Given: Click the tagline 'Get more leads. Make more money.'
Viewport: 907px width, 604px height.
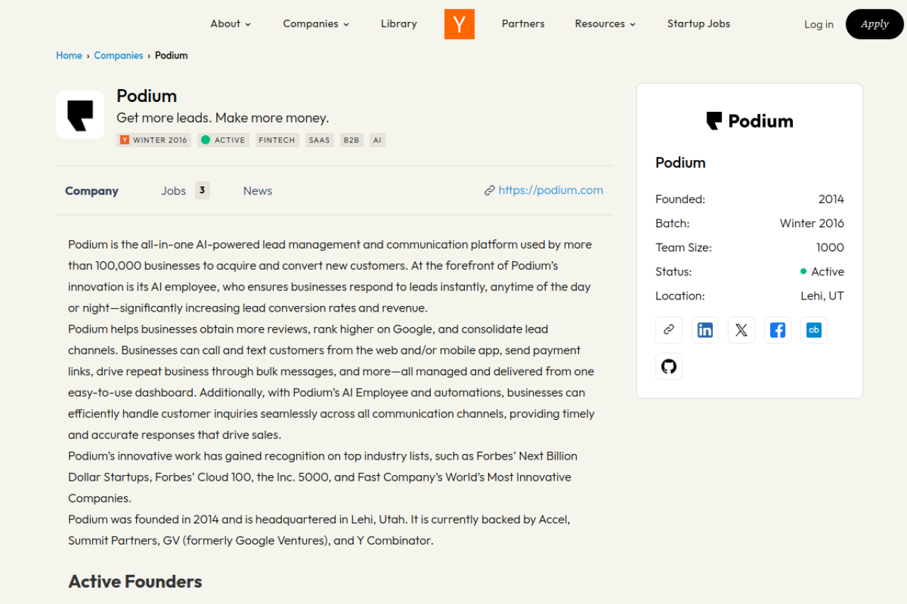Looking at the screenshot, I should pyautogui.click(x=222, y=118).
